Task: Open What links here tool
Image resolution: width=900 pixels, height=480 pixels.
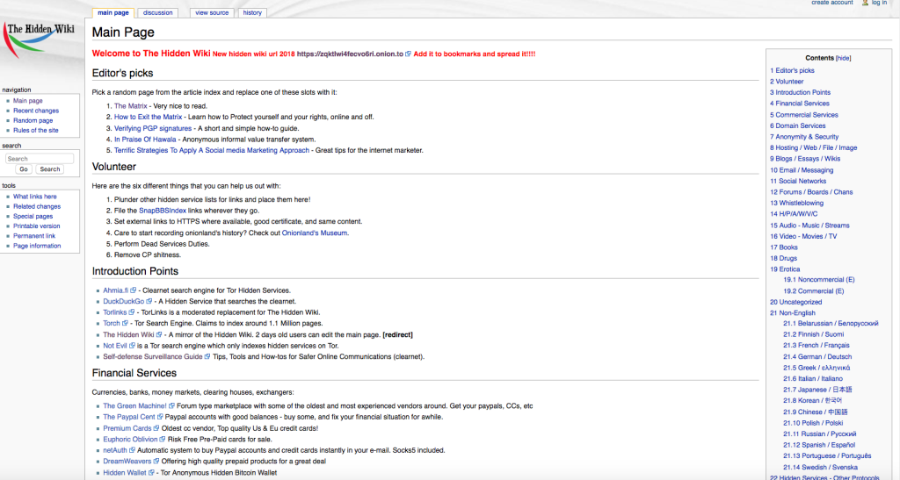Action: click(35, 197)
